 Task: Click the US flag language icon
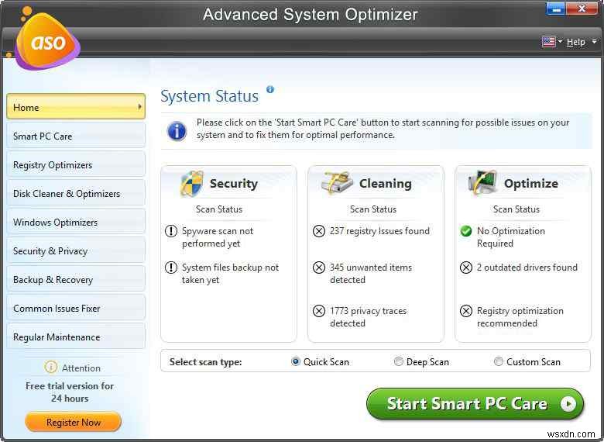click(548, 42)
